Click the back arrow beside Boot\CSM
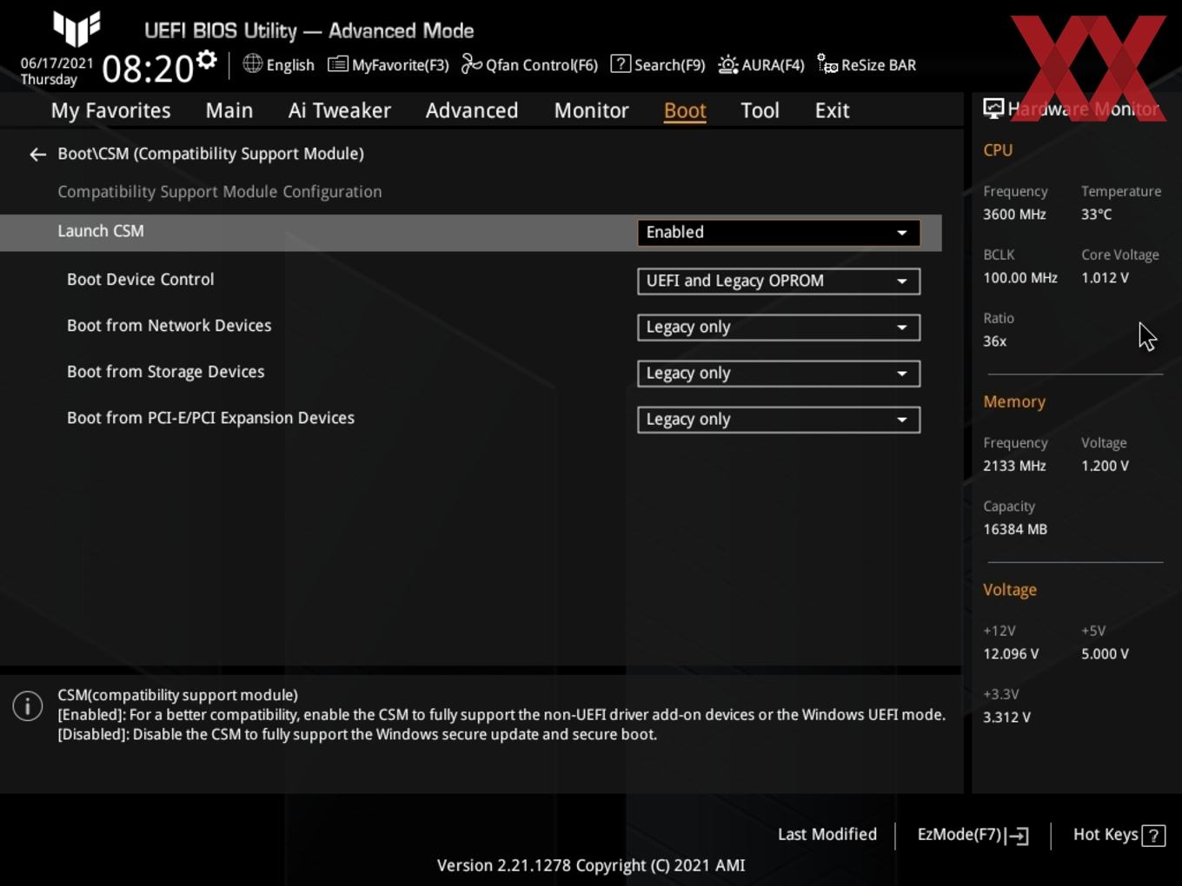 click(x=37, y=155)
